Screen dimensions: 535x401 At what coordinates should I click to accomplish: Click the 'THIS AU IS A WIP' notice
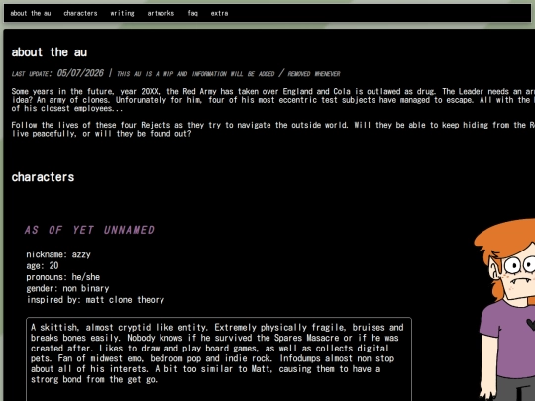click(229, 74)
